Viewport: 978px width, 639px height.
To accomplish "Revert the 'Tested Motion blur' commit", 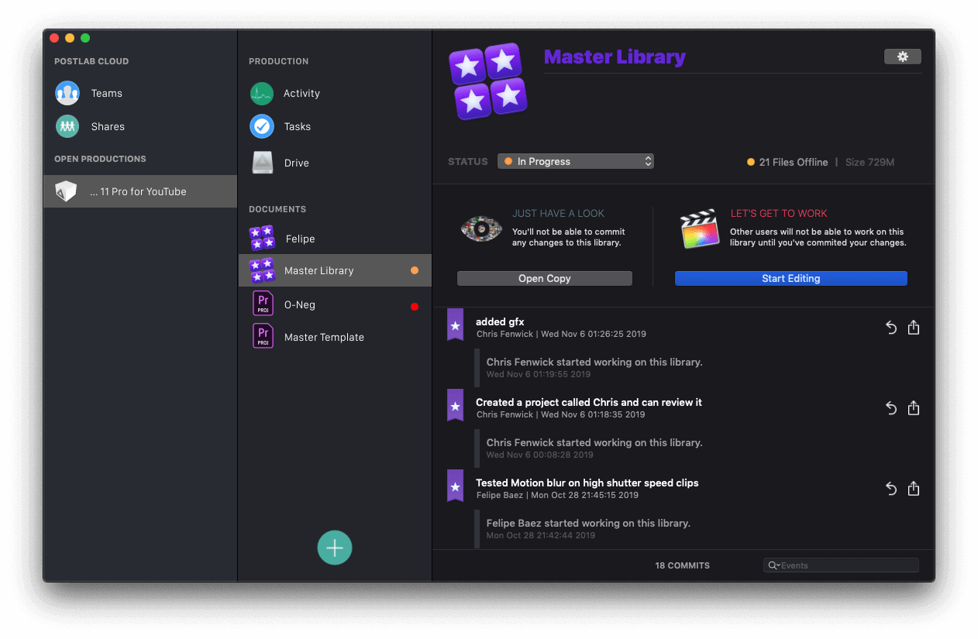I will 891,489.
